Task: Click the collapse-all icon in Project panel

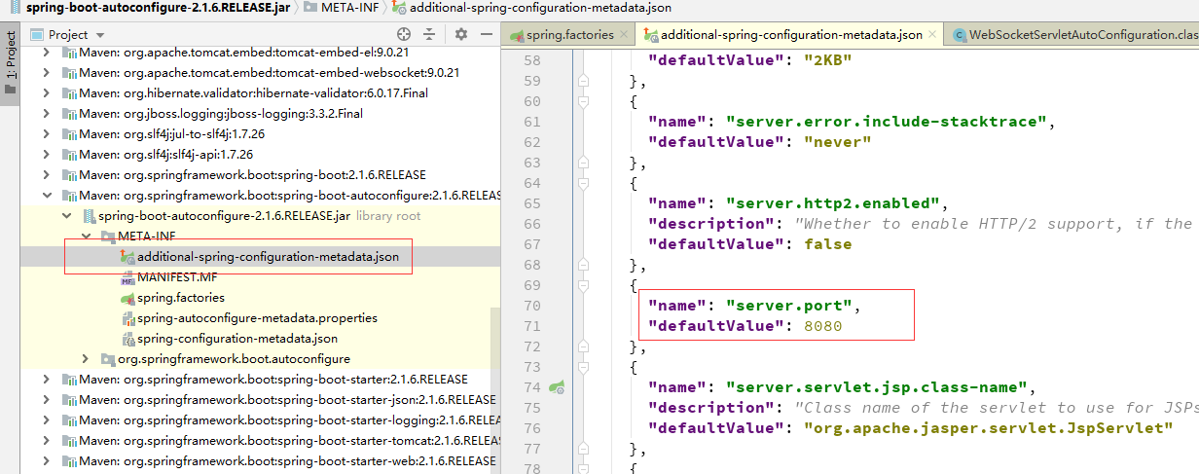Action: pos(431,34)
